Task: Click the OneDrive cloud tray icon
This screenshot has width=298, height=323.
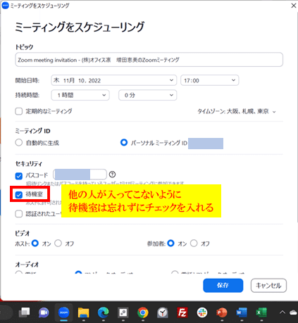Action: (x=294, y=312)
